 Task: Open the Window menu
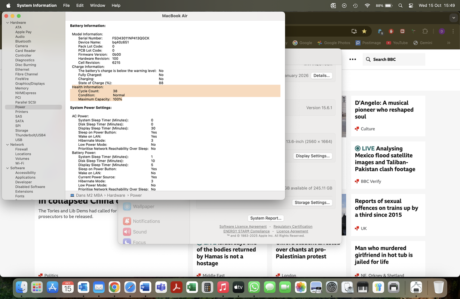click(98, 6)
